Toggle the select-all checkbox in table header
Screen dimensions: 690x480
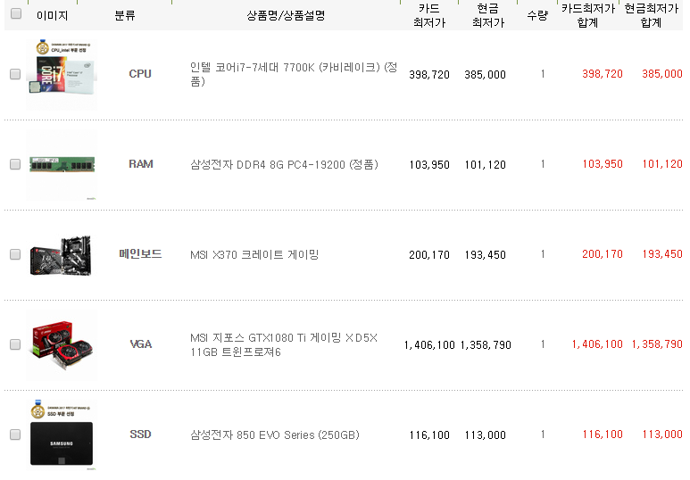coord(15,14)
